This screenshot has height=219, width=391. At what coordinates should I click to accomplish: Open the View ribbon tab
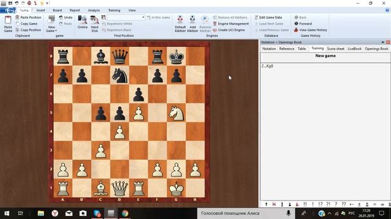132,10
